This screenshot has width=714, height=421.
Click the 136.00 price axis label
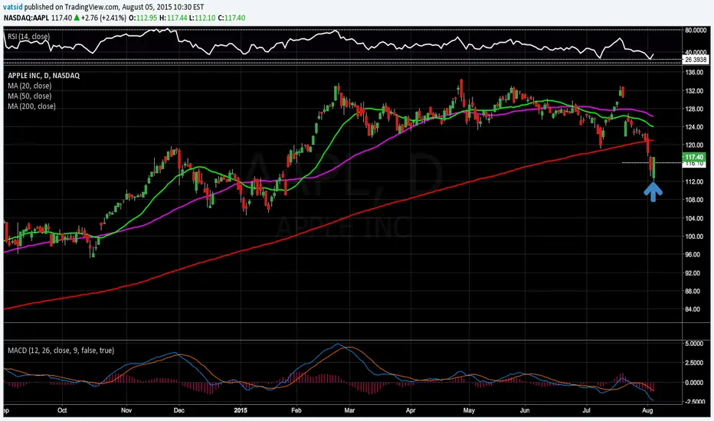tap(694, 73)
